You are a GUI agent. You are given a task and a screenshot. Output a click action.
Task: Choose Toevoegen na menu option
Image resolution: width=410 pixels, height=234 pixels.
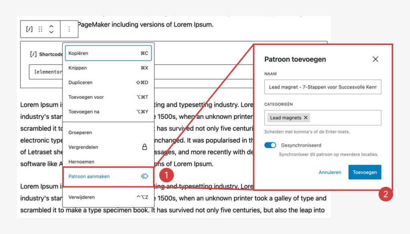click(x=108, y=112)
